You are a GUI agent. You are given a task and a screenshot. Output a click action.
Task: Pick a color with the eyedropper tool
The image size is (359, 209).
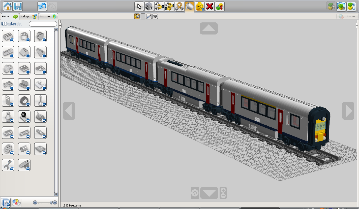[149, 16]
